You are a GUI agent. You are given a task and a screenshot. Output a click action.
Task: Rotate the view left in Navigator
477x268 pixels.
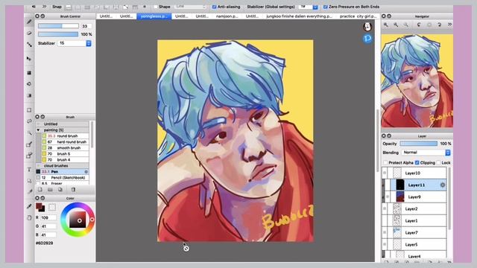pyautogui.click(x=419, y=25)
